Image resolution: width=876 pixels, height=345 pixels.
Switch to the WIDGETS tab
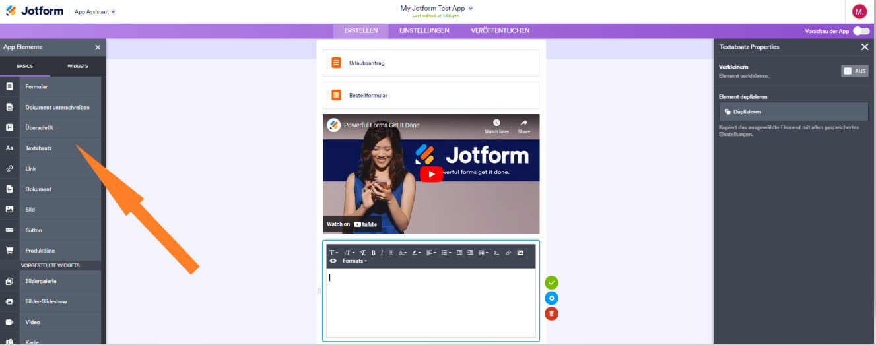click(77, 66)
